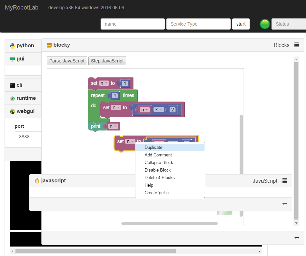Click the blocky panel vertical scrollbar thumb
Viewport: 306px width, 256px height.
296,141
